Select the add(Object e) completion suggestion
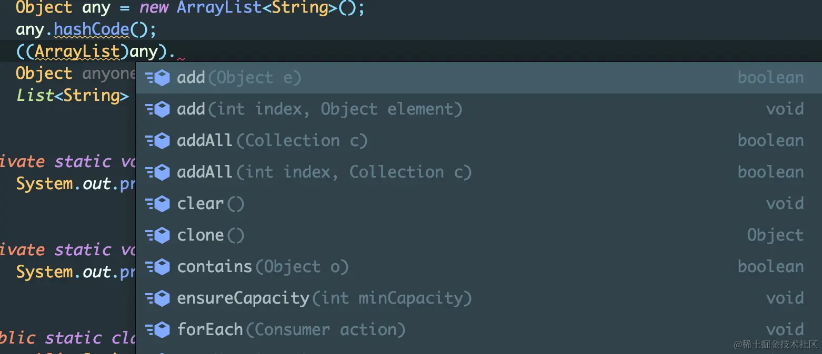 click(x=239, y=78)
